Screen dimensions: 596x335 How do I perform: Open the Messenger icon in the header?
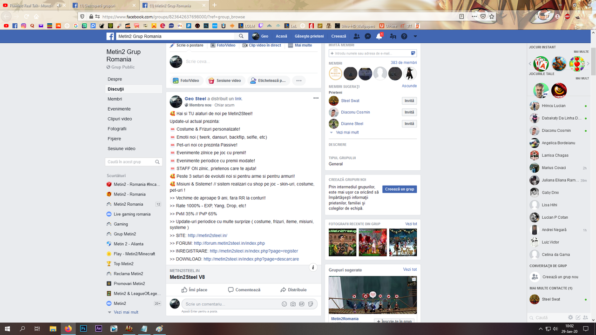pyautogui.click(x=368, y=36)
